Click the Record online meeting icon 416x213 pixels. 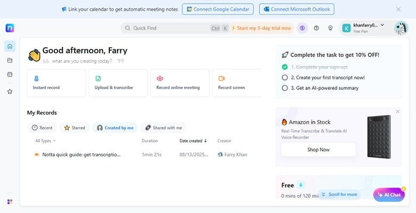[159, 78]
